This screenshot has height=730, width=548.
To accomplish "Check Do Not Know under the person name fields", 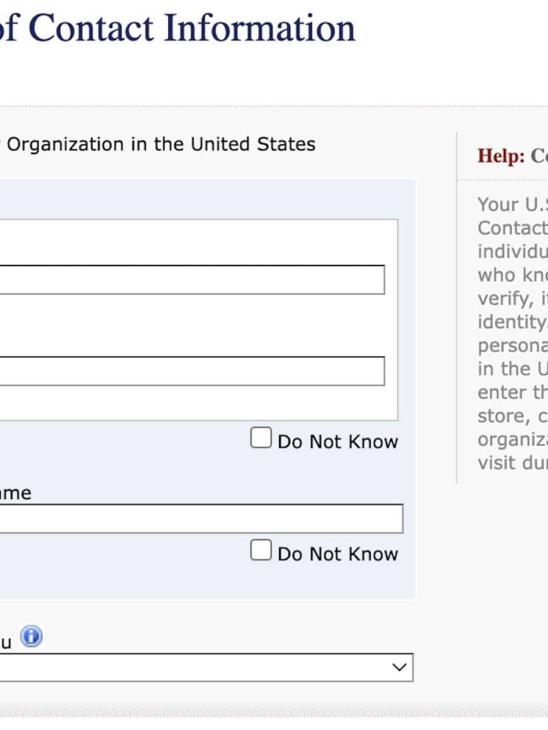I will click(261, 439).
